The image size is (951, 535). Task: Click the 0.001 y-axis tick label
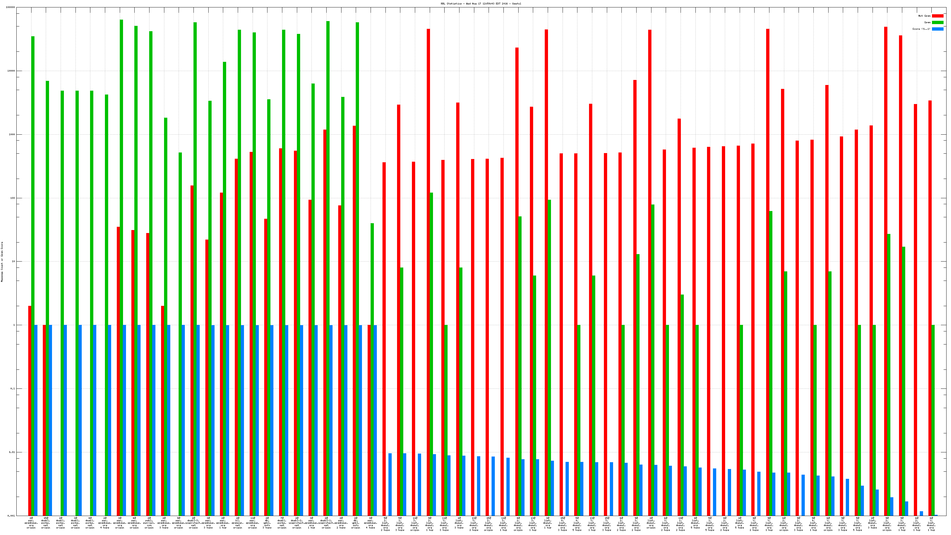11,516
